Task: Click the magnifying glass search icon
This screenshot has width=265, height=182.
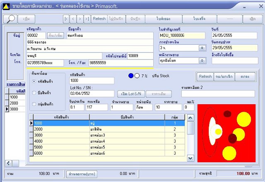Action: (x=10, y=19)
